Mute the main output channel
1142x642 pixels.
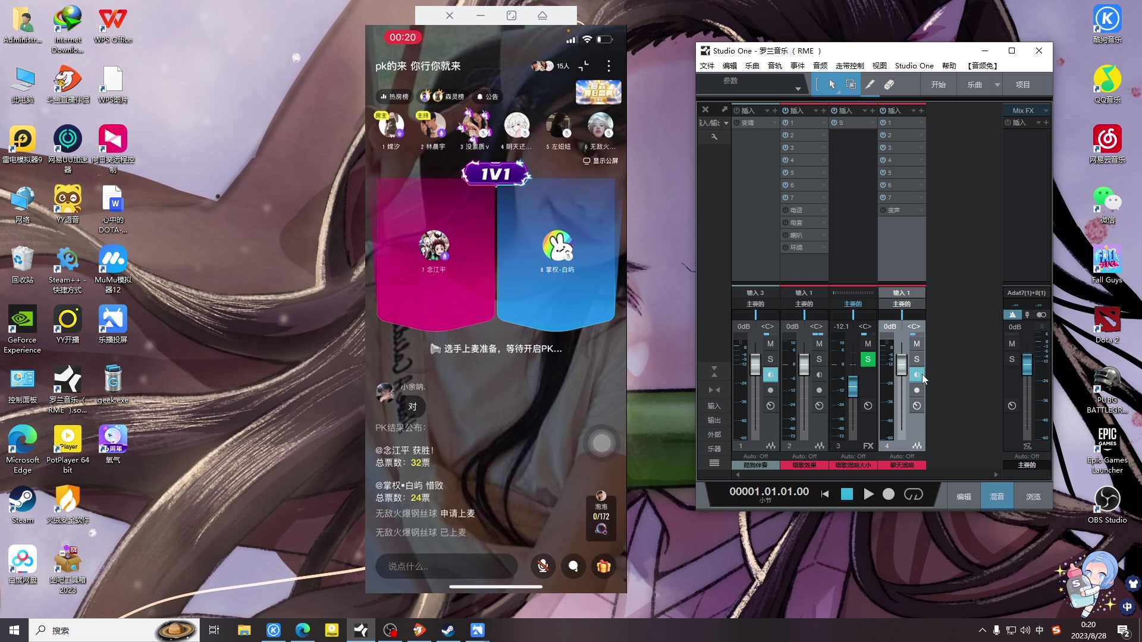tap(1012, 344)
